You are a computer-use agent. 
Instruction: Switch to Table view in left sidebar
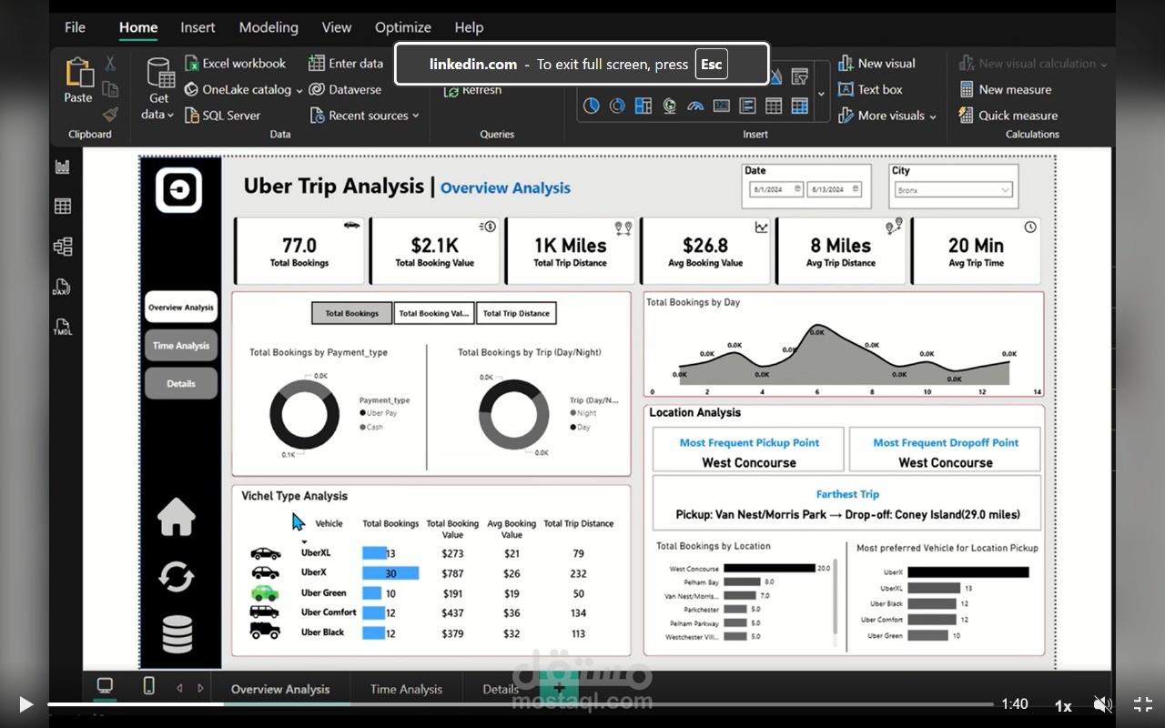(63, 207)
